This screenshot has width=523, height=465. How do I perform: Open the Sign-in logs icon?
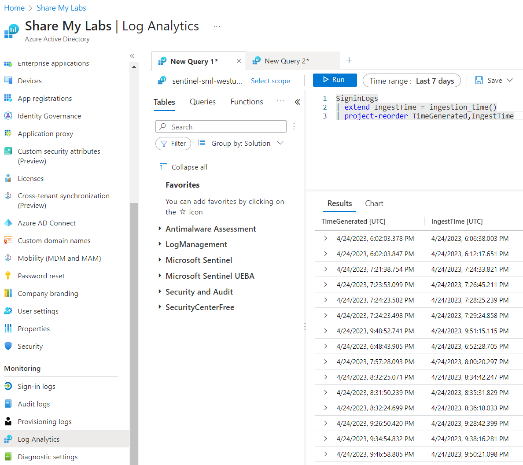tap(8, 386)
